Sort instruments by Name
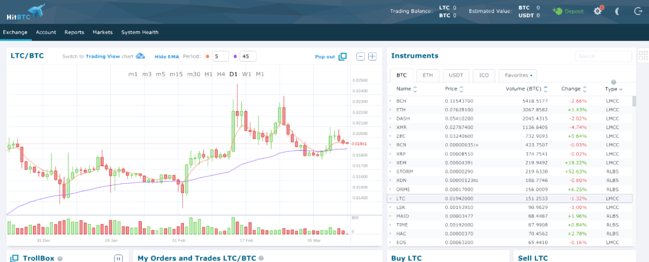This screenshot has height=262, width=649. 407,89
